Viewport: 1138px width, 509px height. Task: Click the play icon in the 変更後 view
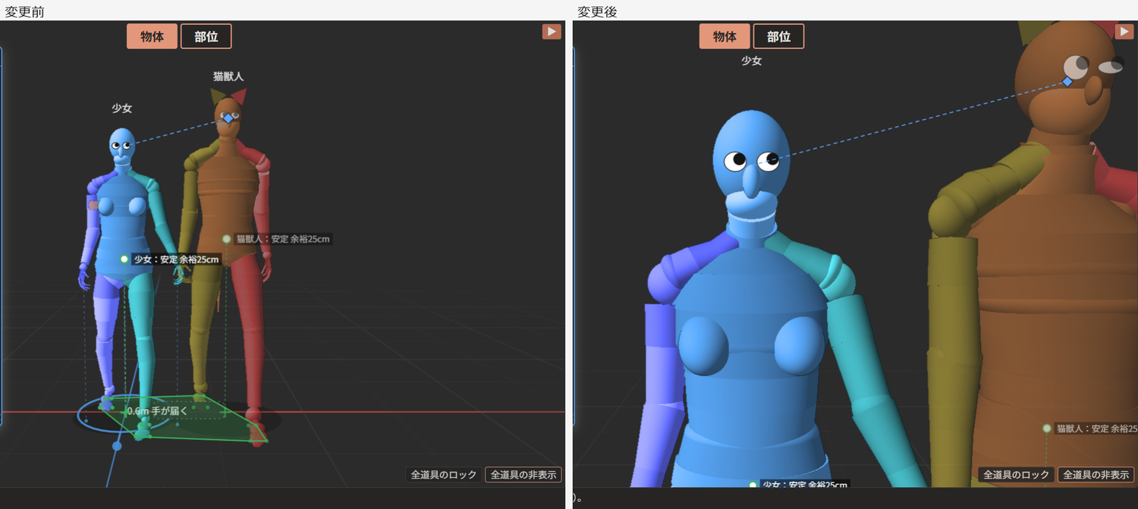click(x=1124, y=31)
